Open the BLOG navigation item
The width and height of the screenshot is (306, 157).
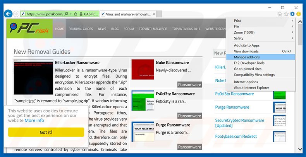pos(115,29)
